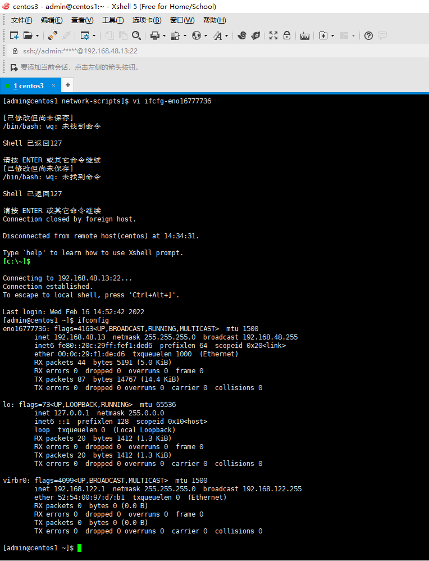Open session Properties gear icon

point(85,35)
